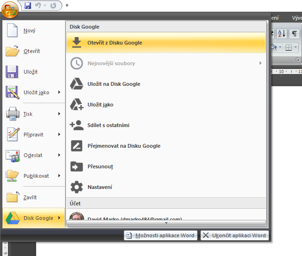The image size is (302, 256).
Task: Click the checklist with pencil Připravit icon
Action: 13,135
